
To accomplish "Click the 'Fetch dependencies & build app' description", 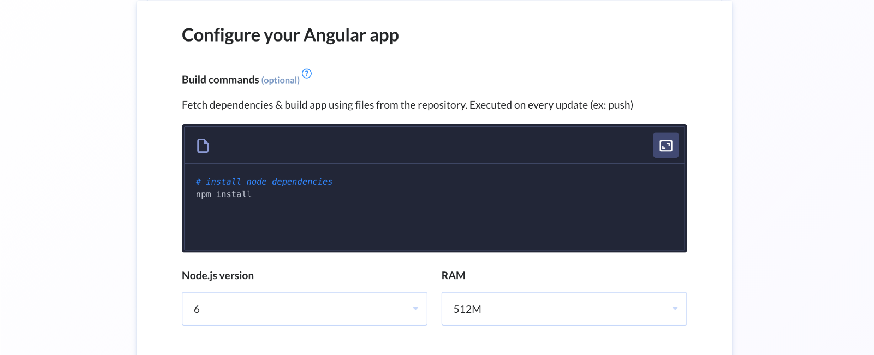I will coord(407,105).
